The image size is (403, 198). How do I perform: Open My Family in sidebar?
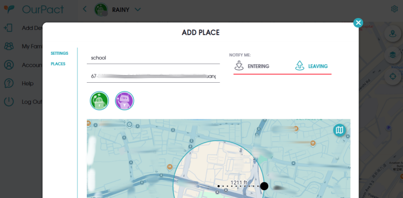pyautogui.click(x=32, y=47)
